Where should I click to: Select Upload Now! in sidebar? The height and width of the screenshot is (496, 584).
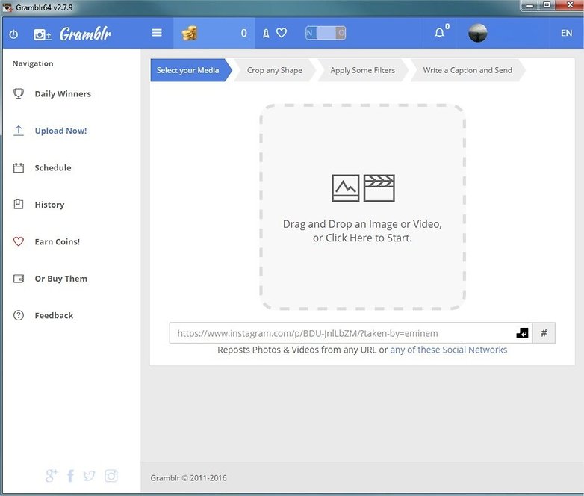(x=60, y=131)
